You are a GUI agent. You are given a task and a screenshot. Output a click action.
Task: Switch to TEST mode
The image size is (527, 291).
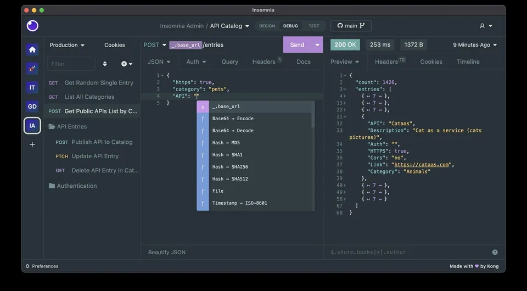[314, 26]
